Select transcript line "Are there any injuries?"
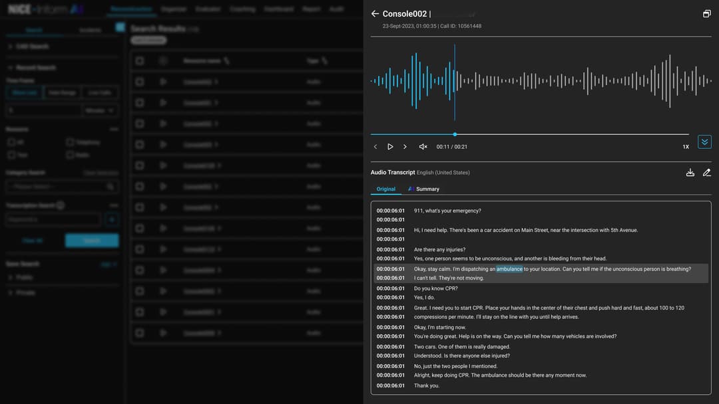The width and height of the screenshot is (719, 404). [x=439, y=250]
